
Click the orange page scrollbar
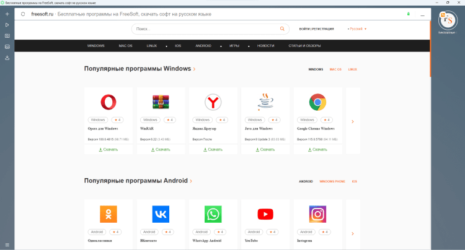[430, 49]
